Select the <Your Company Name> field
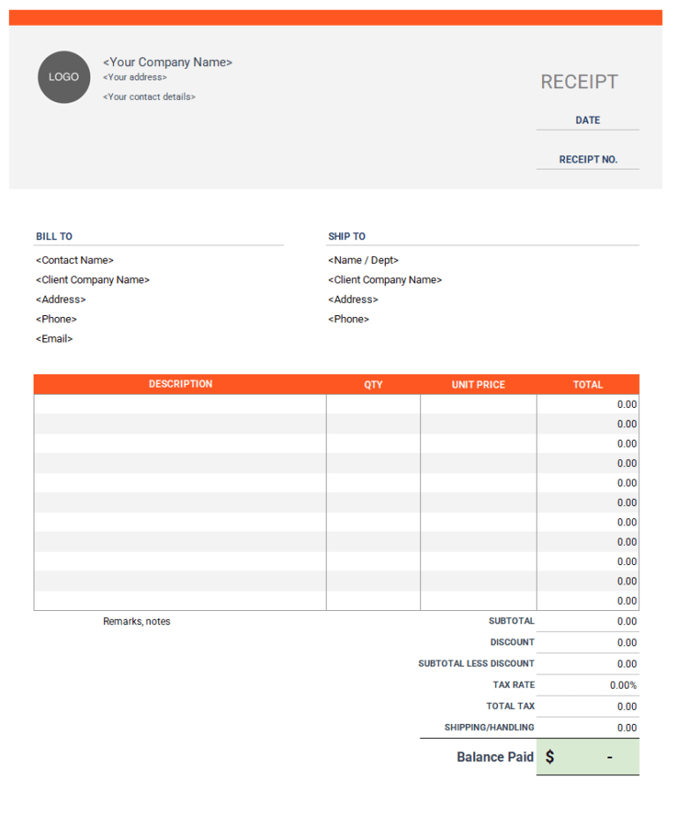The image size is (678, 814). tap(168, 62)
